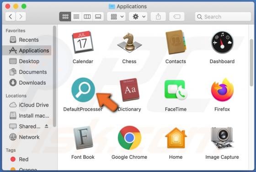
Task: Click the Google Chrome app icon
Action: pos(129,138)
